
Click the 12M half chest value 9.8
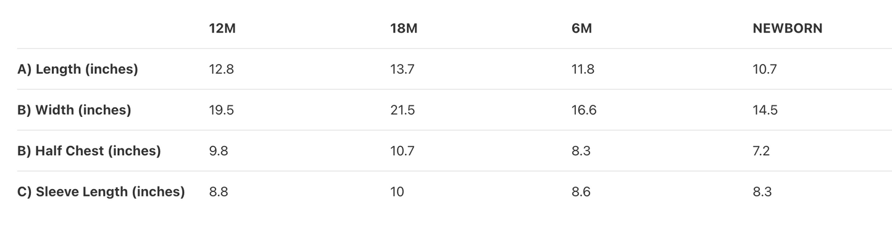(x=219, y=151)
